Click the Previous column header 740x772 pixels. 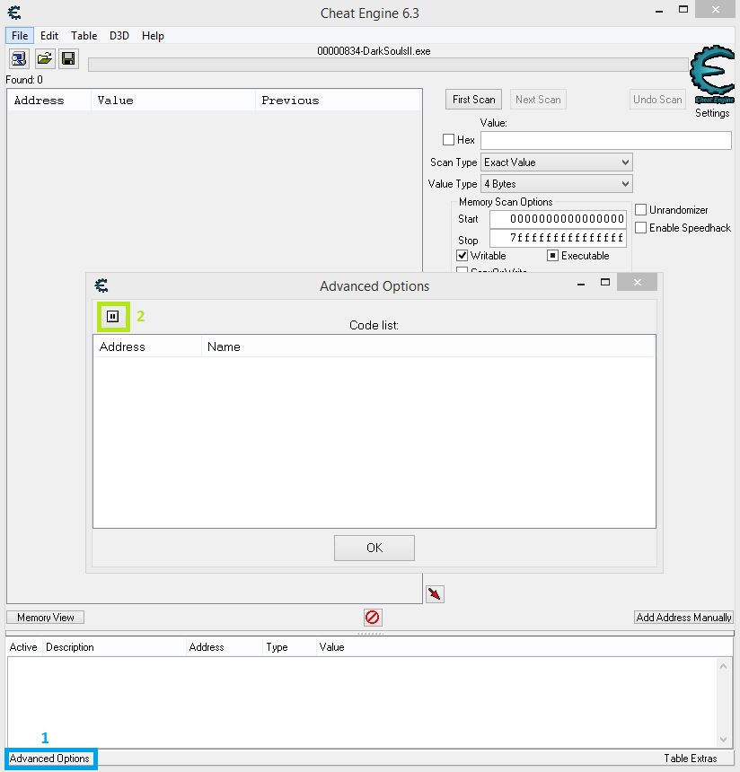339,101
